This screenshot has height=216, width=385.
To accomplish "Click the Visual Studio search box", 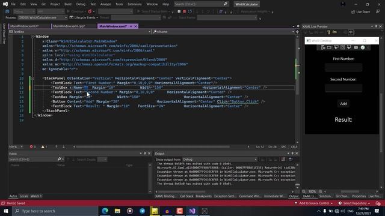I will point(201,4).
